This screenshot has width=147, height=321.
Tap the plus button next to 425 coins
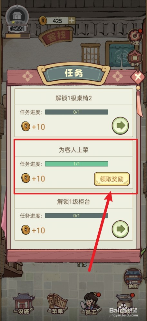pyautogui.click(x=72, y=20)
